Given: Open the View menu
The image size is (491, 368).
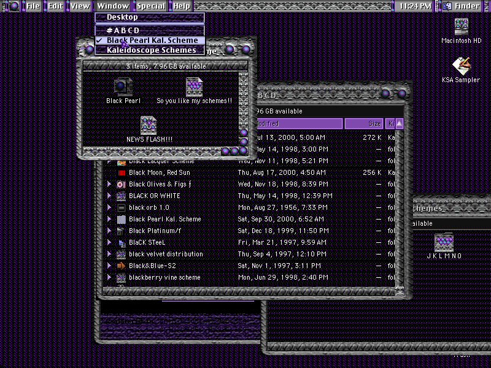Looking at the screenshot, I should coord(80,6).
